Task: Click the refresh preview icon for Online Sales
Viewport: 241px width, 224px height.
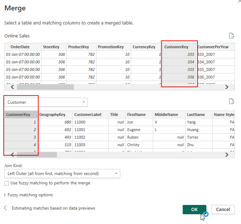Action: 232,36
